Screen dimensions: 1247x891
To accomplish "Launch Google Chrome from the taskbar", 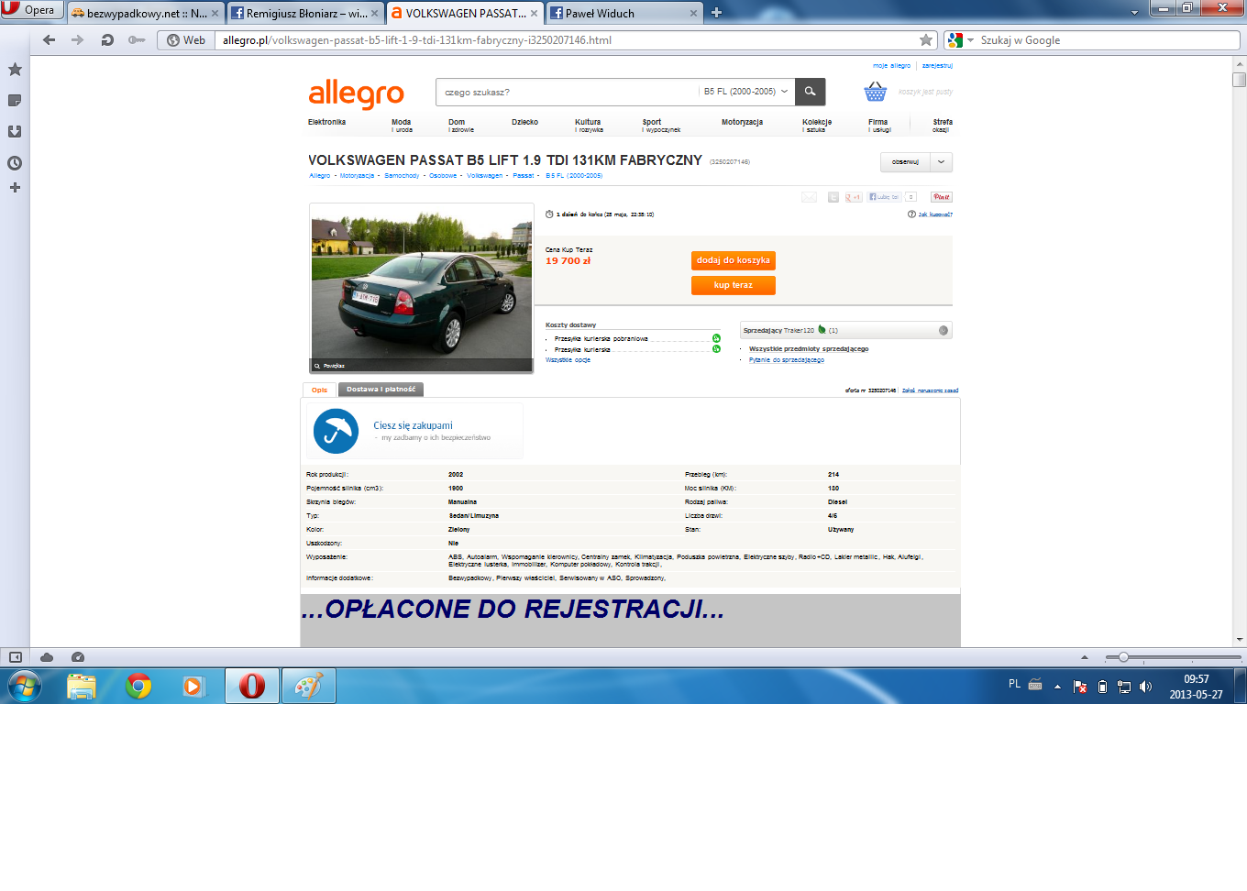I will tap(138, 686).
